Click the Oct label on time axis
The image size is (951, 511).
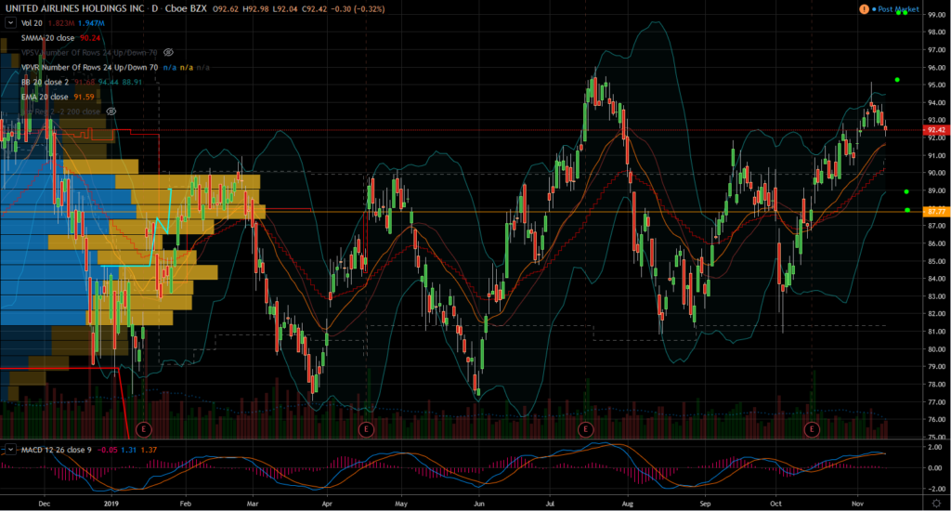775,504
